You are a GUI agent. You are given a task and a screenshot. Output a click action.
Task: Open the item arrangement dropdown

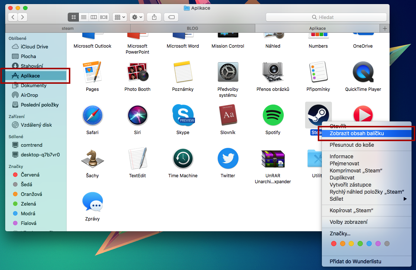point(120,17)
